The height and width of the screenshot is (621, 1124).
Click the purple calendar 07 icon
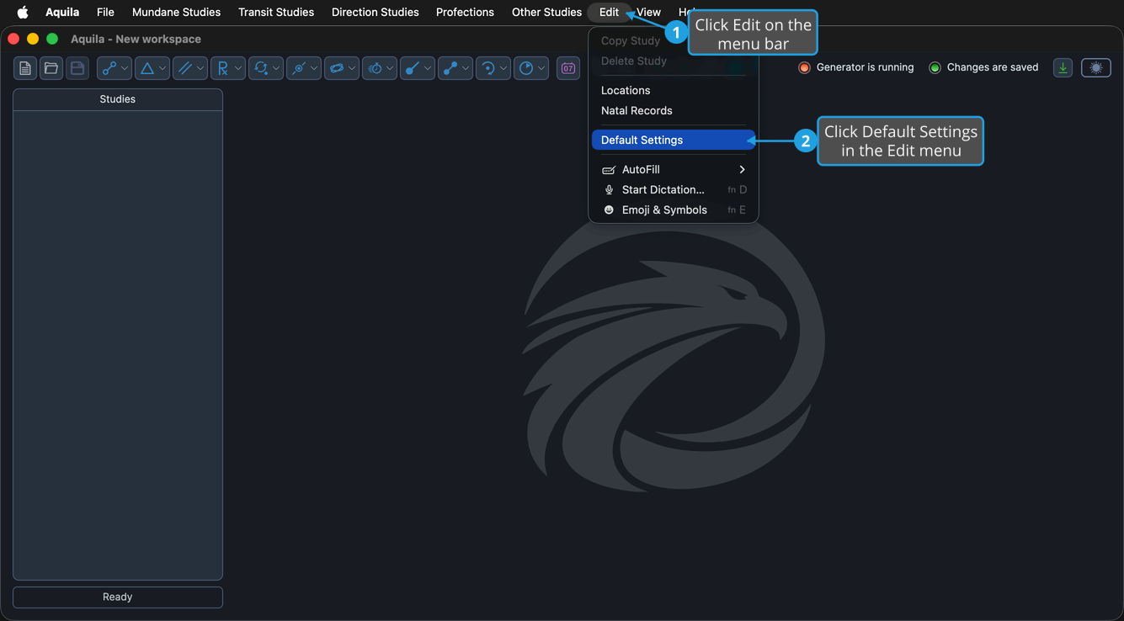pos(568,68)
